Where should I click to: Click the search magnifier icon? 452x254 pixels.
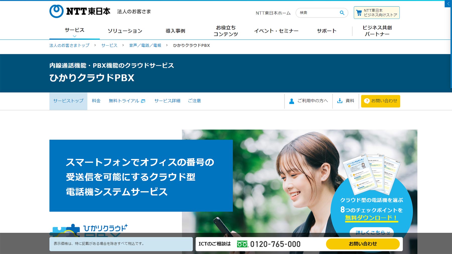(342, 13)
